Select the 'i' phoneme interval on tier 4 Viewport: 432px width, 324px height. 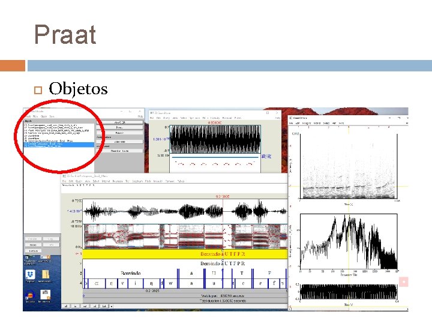(x=135, y=283)
